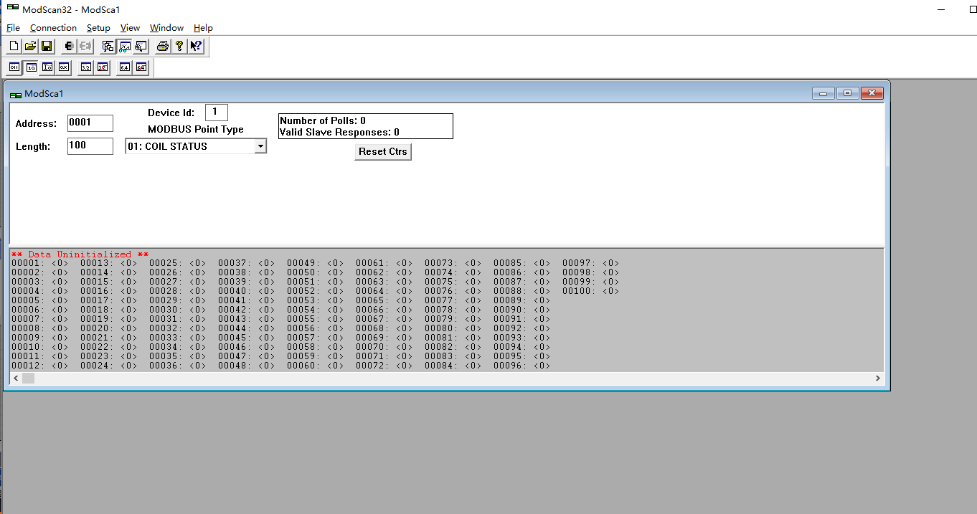Click the horizontal scrollbar left arrow
977x514 pixels.
click(15, 378)
